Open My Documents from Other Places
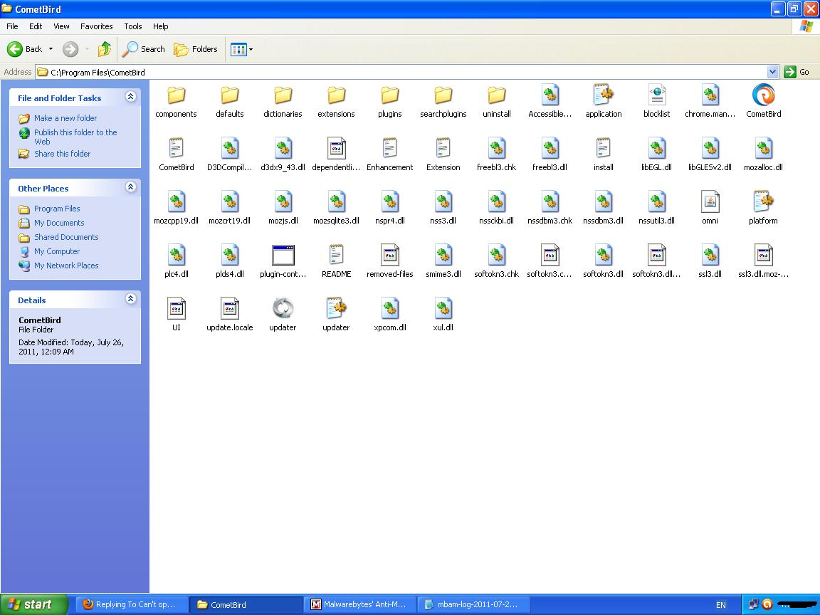The image size is (820, 615). pyautogui.click(x=59, y=223)
